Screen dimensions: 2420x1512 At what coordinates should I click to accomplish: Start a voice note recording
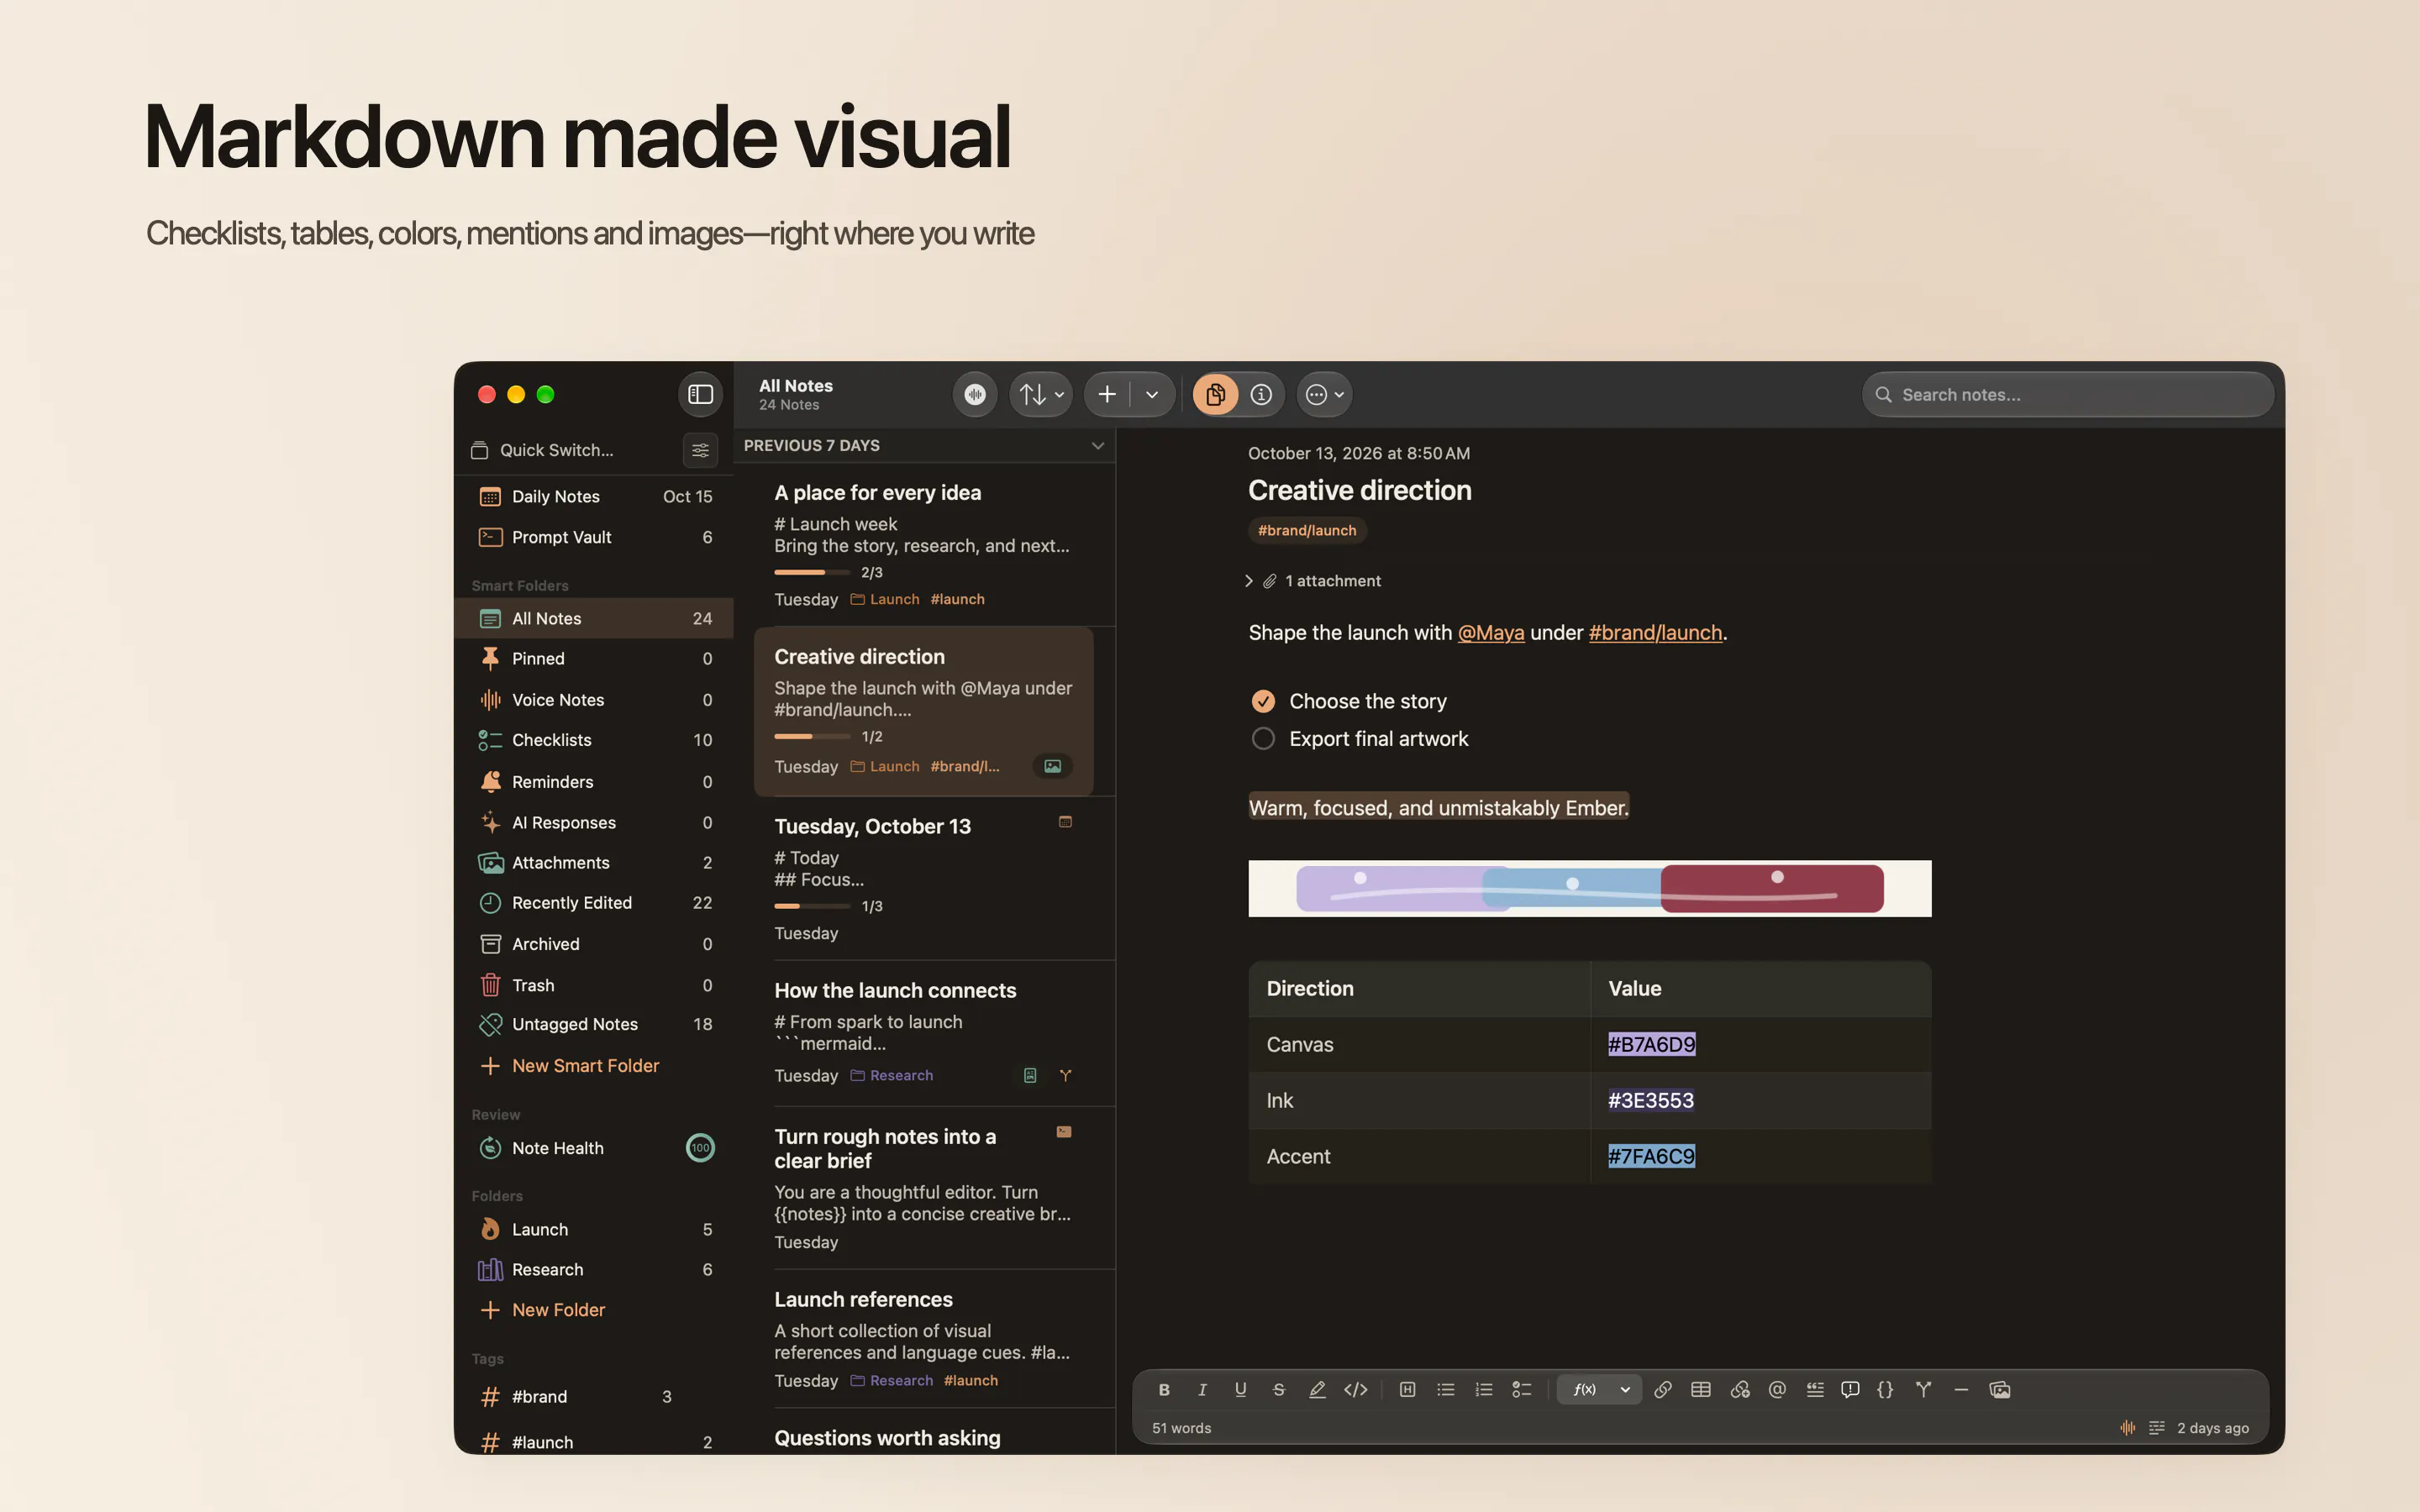pos(975,394)
